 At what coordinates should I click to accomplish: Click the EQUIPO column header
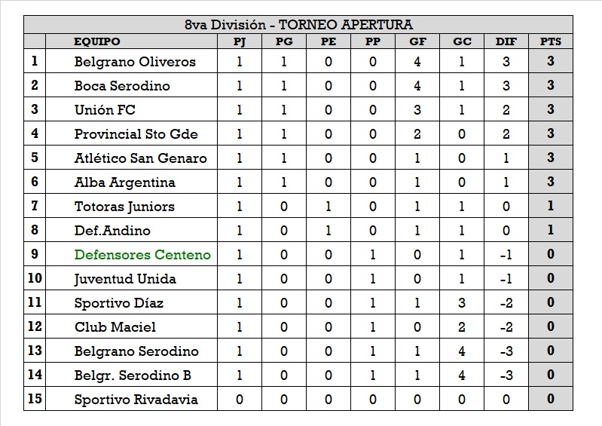coord(97,42)
